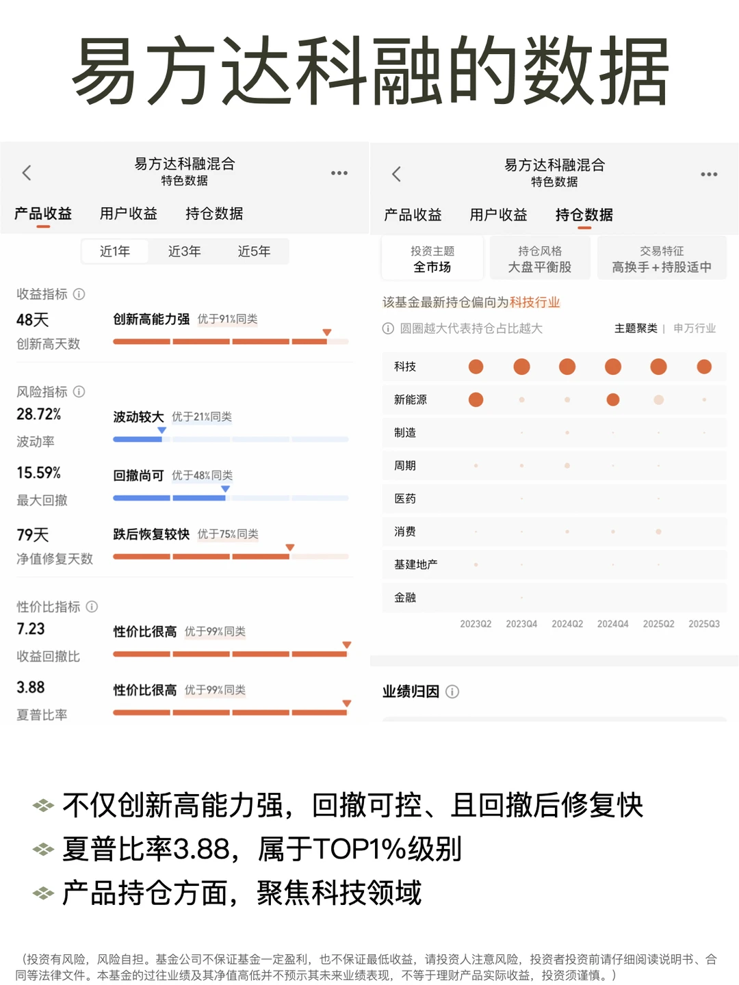Open the more options "..." menu
Viewport: 739px width, 985px height.
pos(339,173)
